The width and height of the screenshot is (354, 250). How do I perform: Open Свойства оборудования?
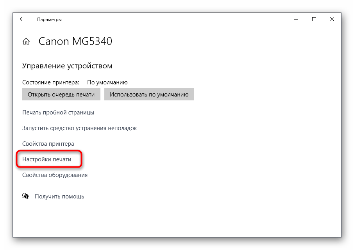tap(55, 175)
